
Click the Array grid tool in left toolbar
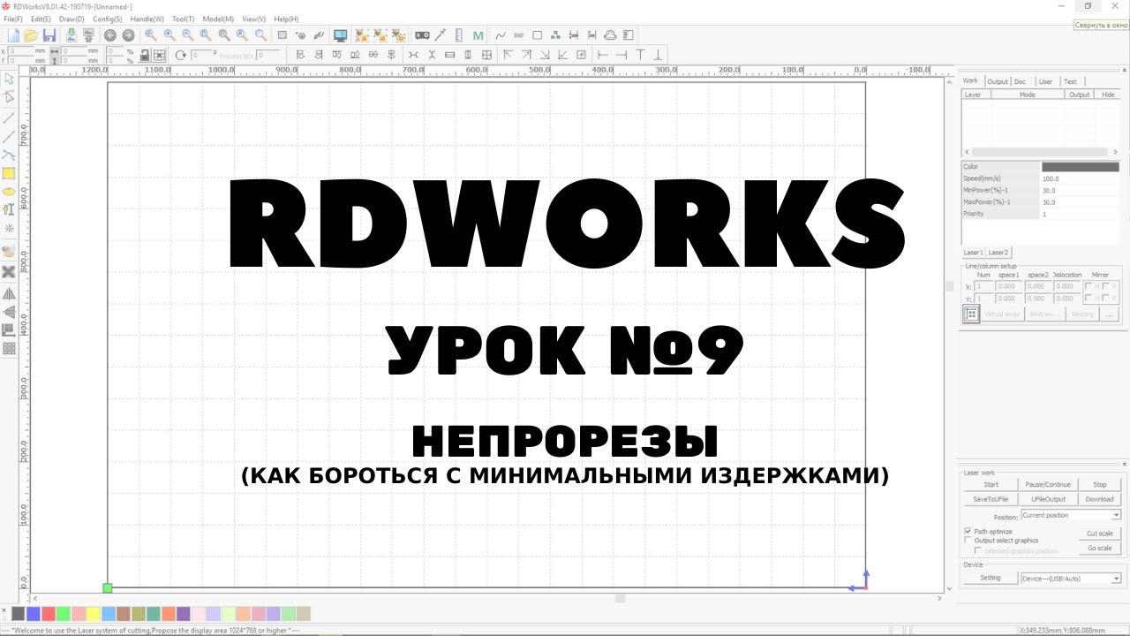click(x=9, y=349)
